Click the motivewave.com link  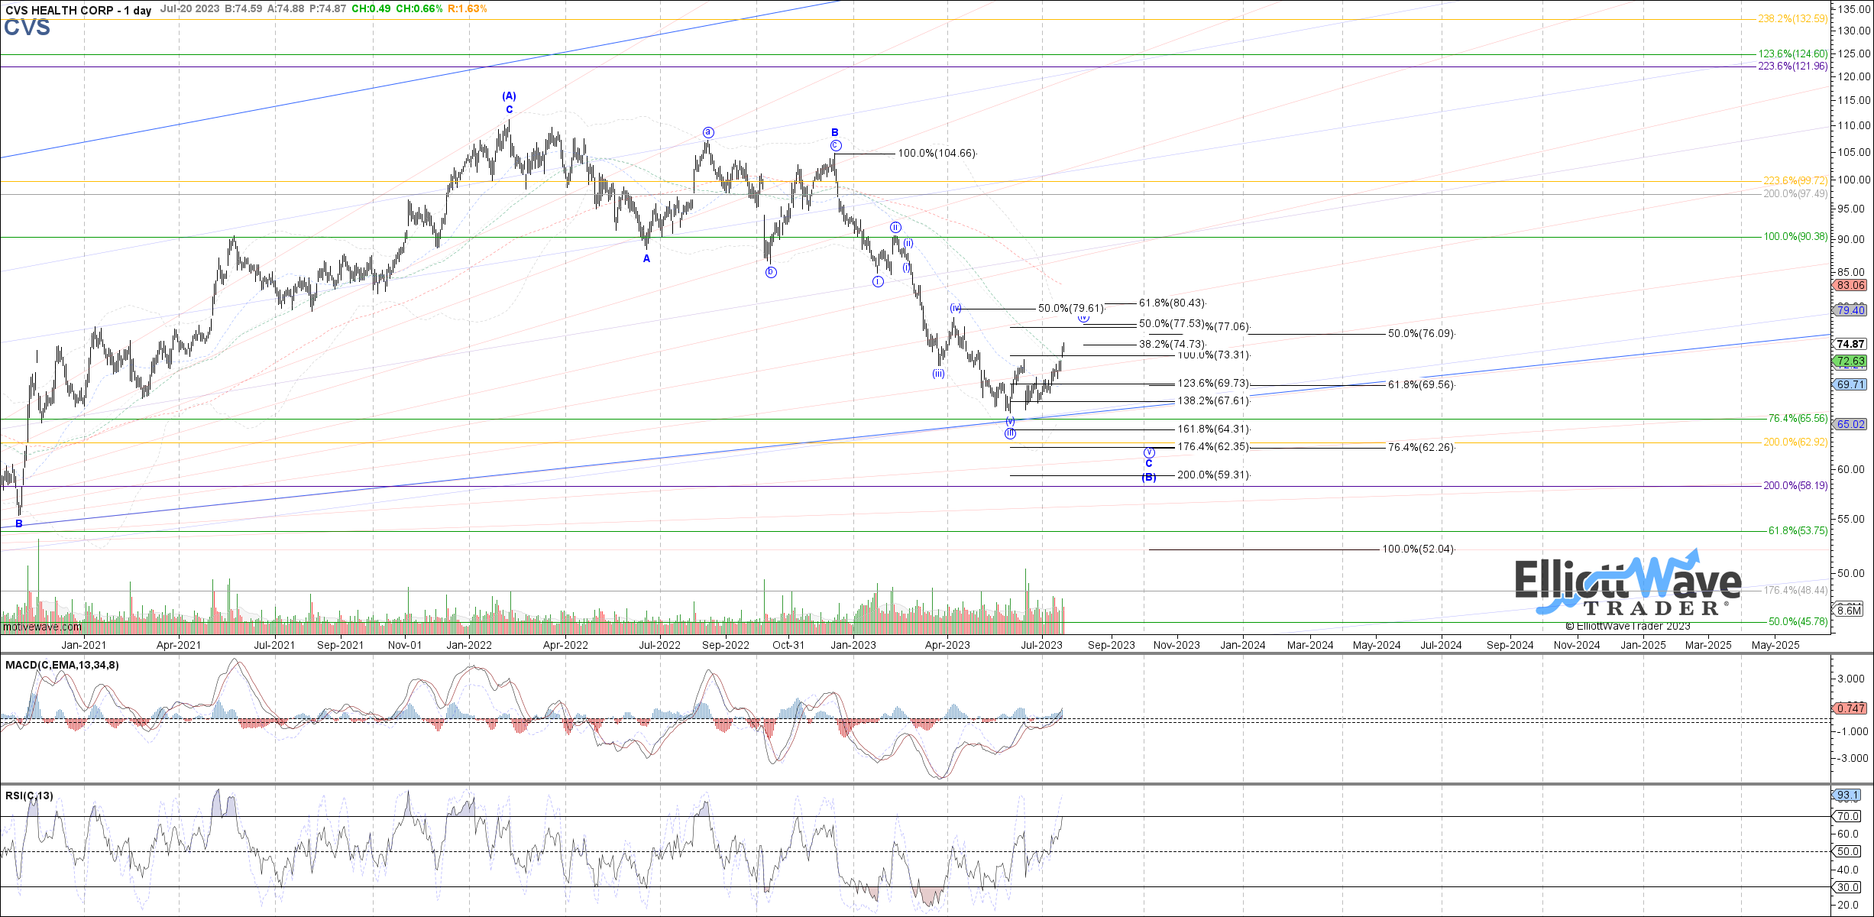tap(42, 627)
